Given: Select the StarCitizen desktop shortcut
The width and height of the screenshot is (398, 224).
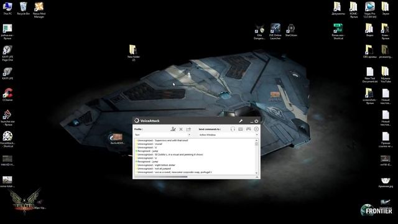Looking at the screenshot, I should click(291, 30).
